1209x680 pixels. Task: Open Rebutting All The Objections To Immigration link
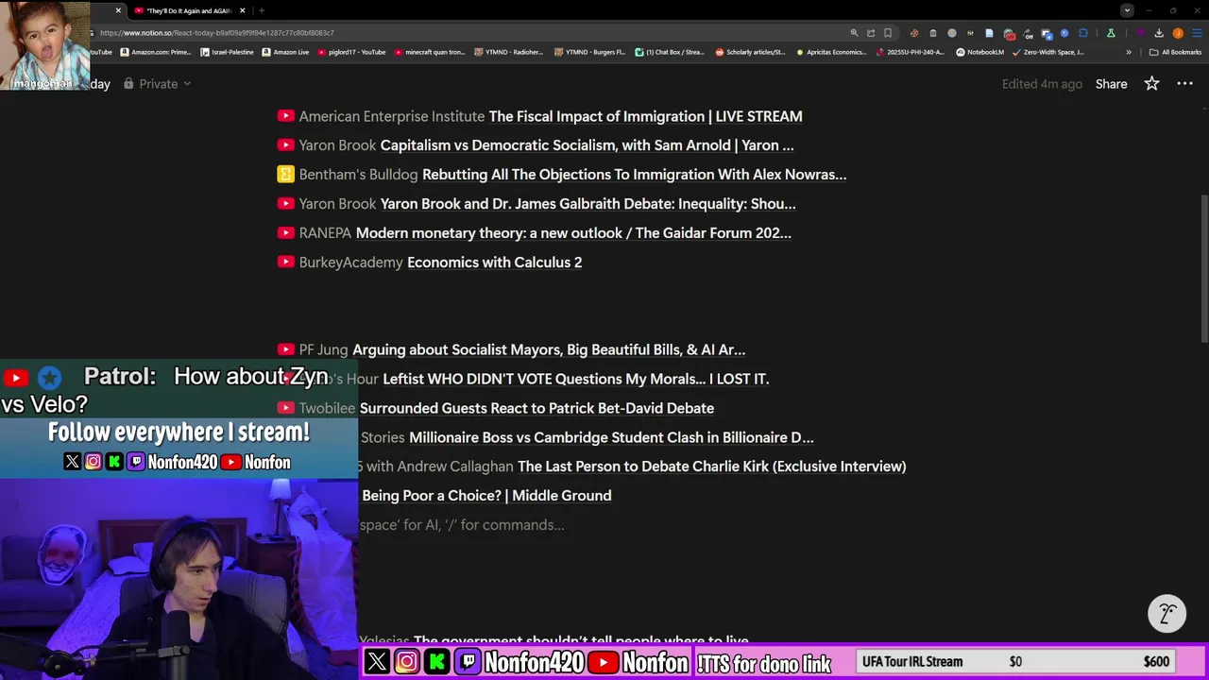pos(634,175)
